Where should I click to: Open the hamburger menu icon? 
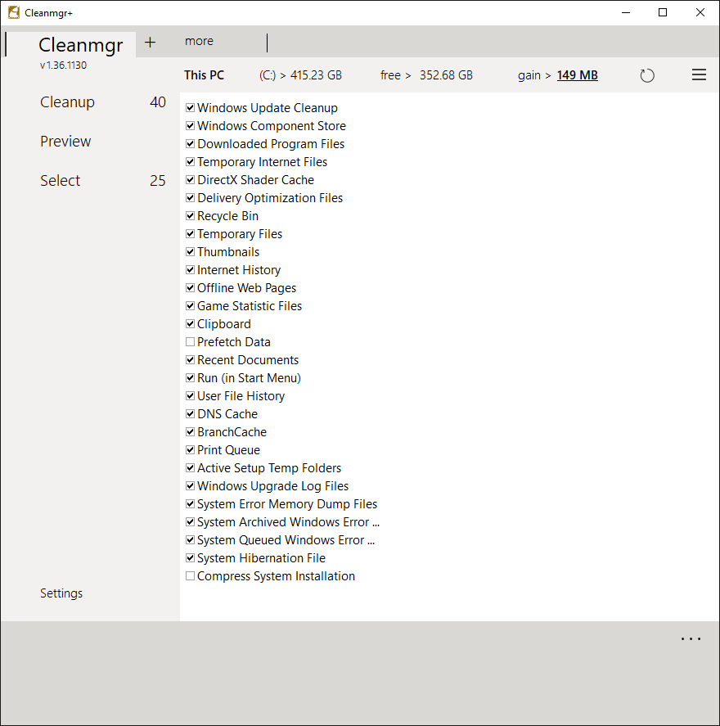pos(699,74)
